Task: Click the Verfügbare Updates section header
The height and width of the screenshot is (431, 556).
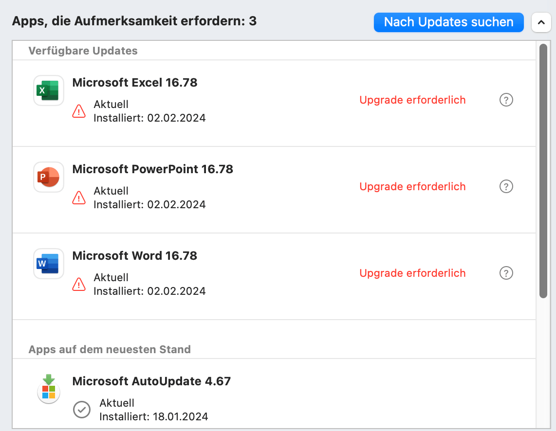Action: pyautogui.click(x=83, y=51)
